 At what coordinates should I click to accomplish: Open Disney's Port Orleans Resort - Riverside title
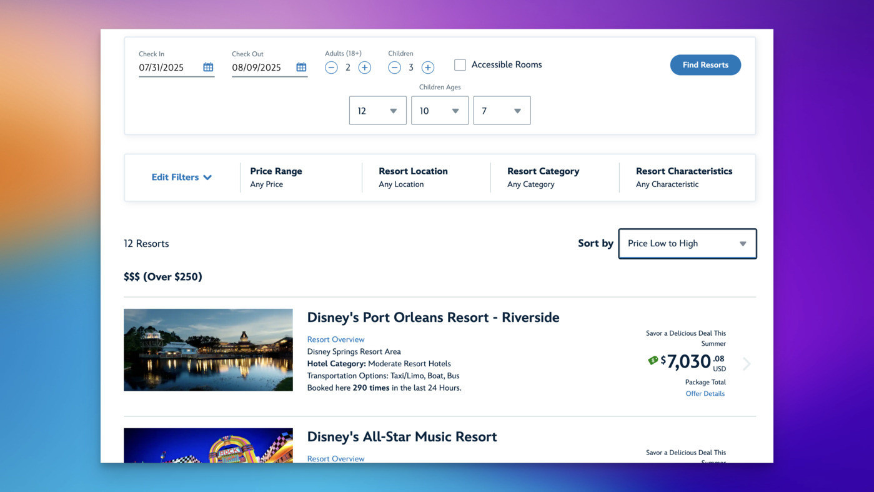coord(433,318)
